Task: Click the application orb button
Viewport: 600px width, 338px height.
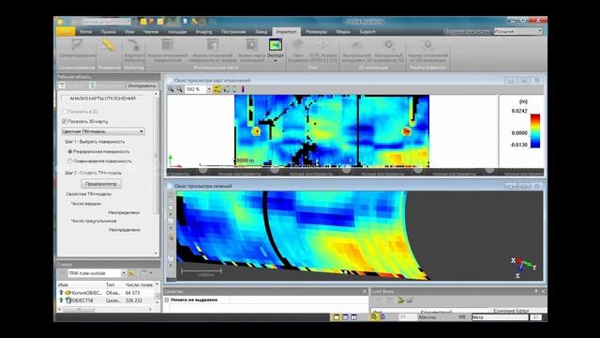Action: tap(60, 22)
